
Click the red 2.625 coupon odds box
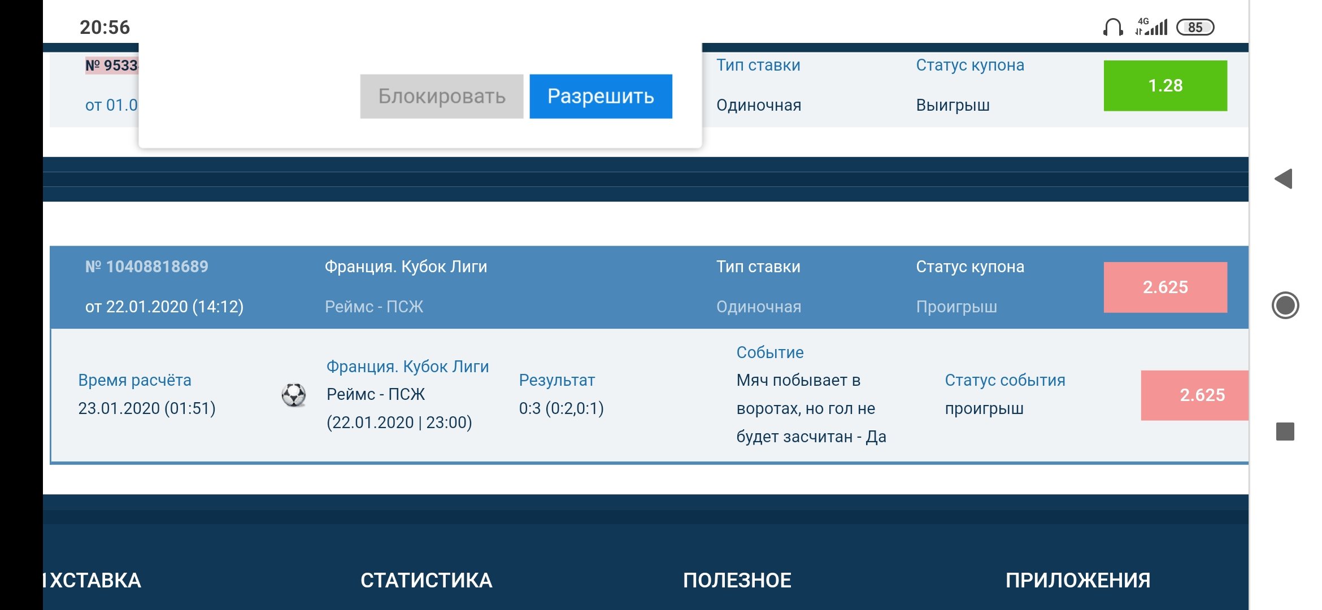[x=1165, y=287]
